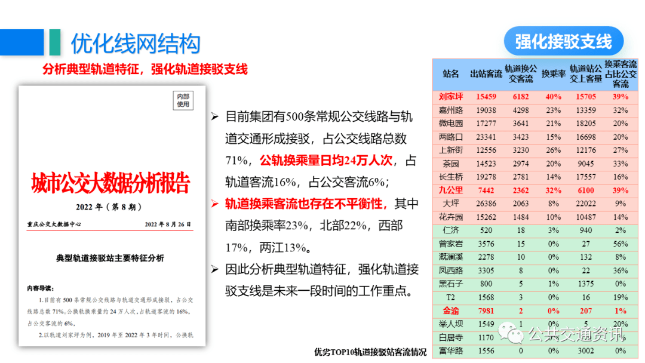
Task: Click the red subtitle 分析典型轨道特征
Action: pos(145,69)
